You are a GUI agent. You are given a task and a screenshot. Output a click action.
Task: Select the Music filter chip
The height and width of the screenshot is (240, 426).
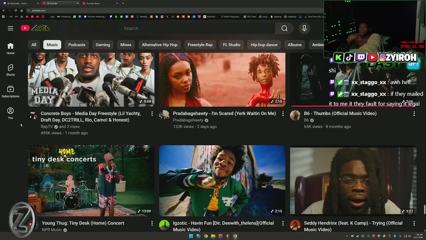click(52, 45)
